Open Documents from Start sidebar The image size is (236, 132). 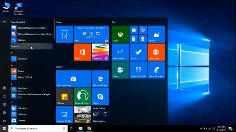[4, 96]
